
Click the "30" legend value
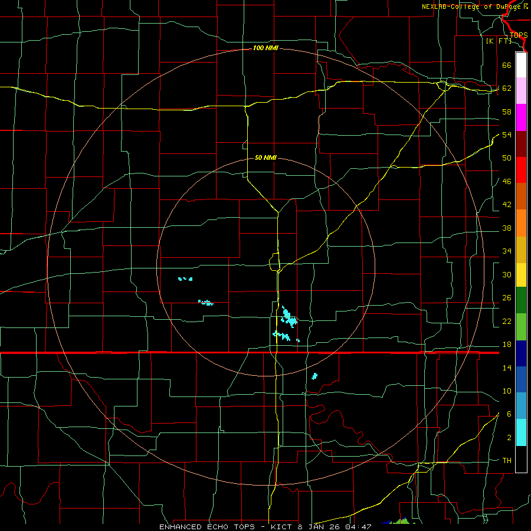[x=507, y=274]
